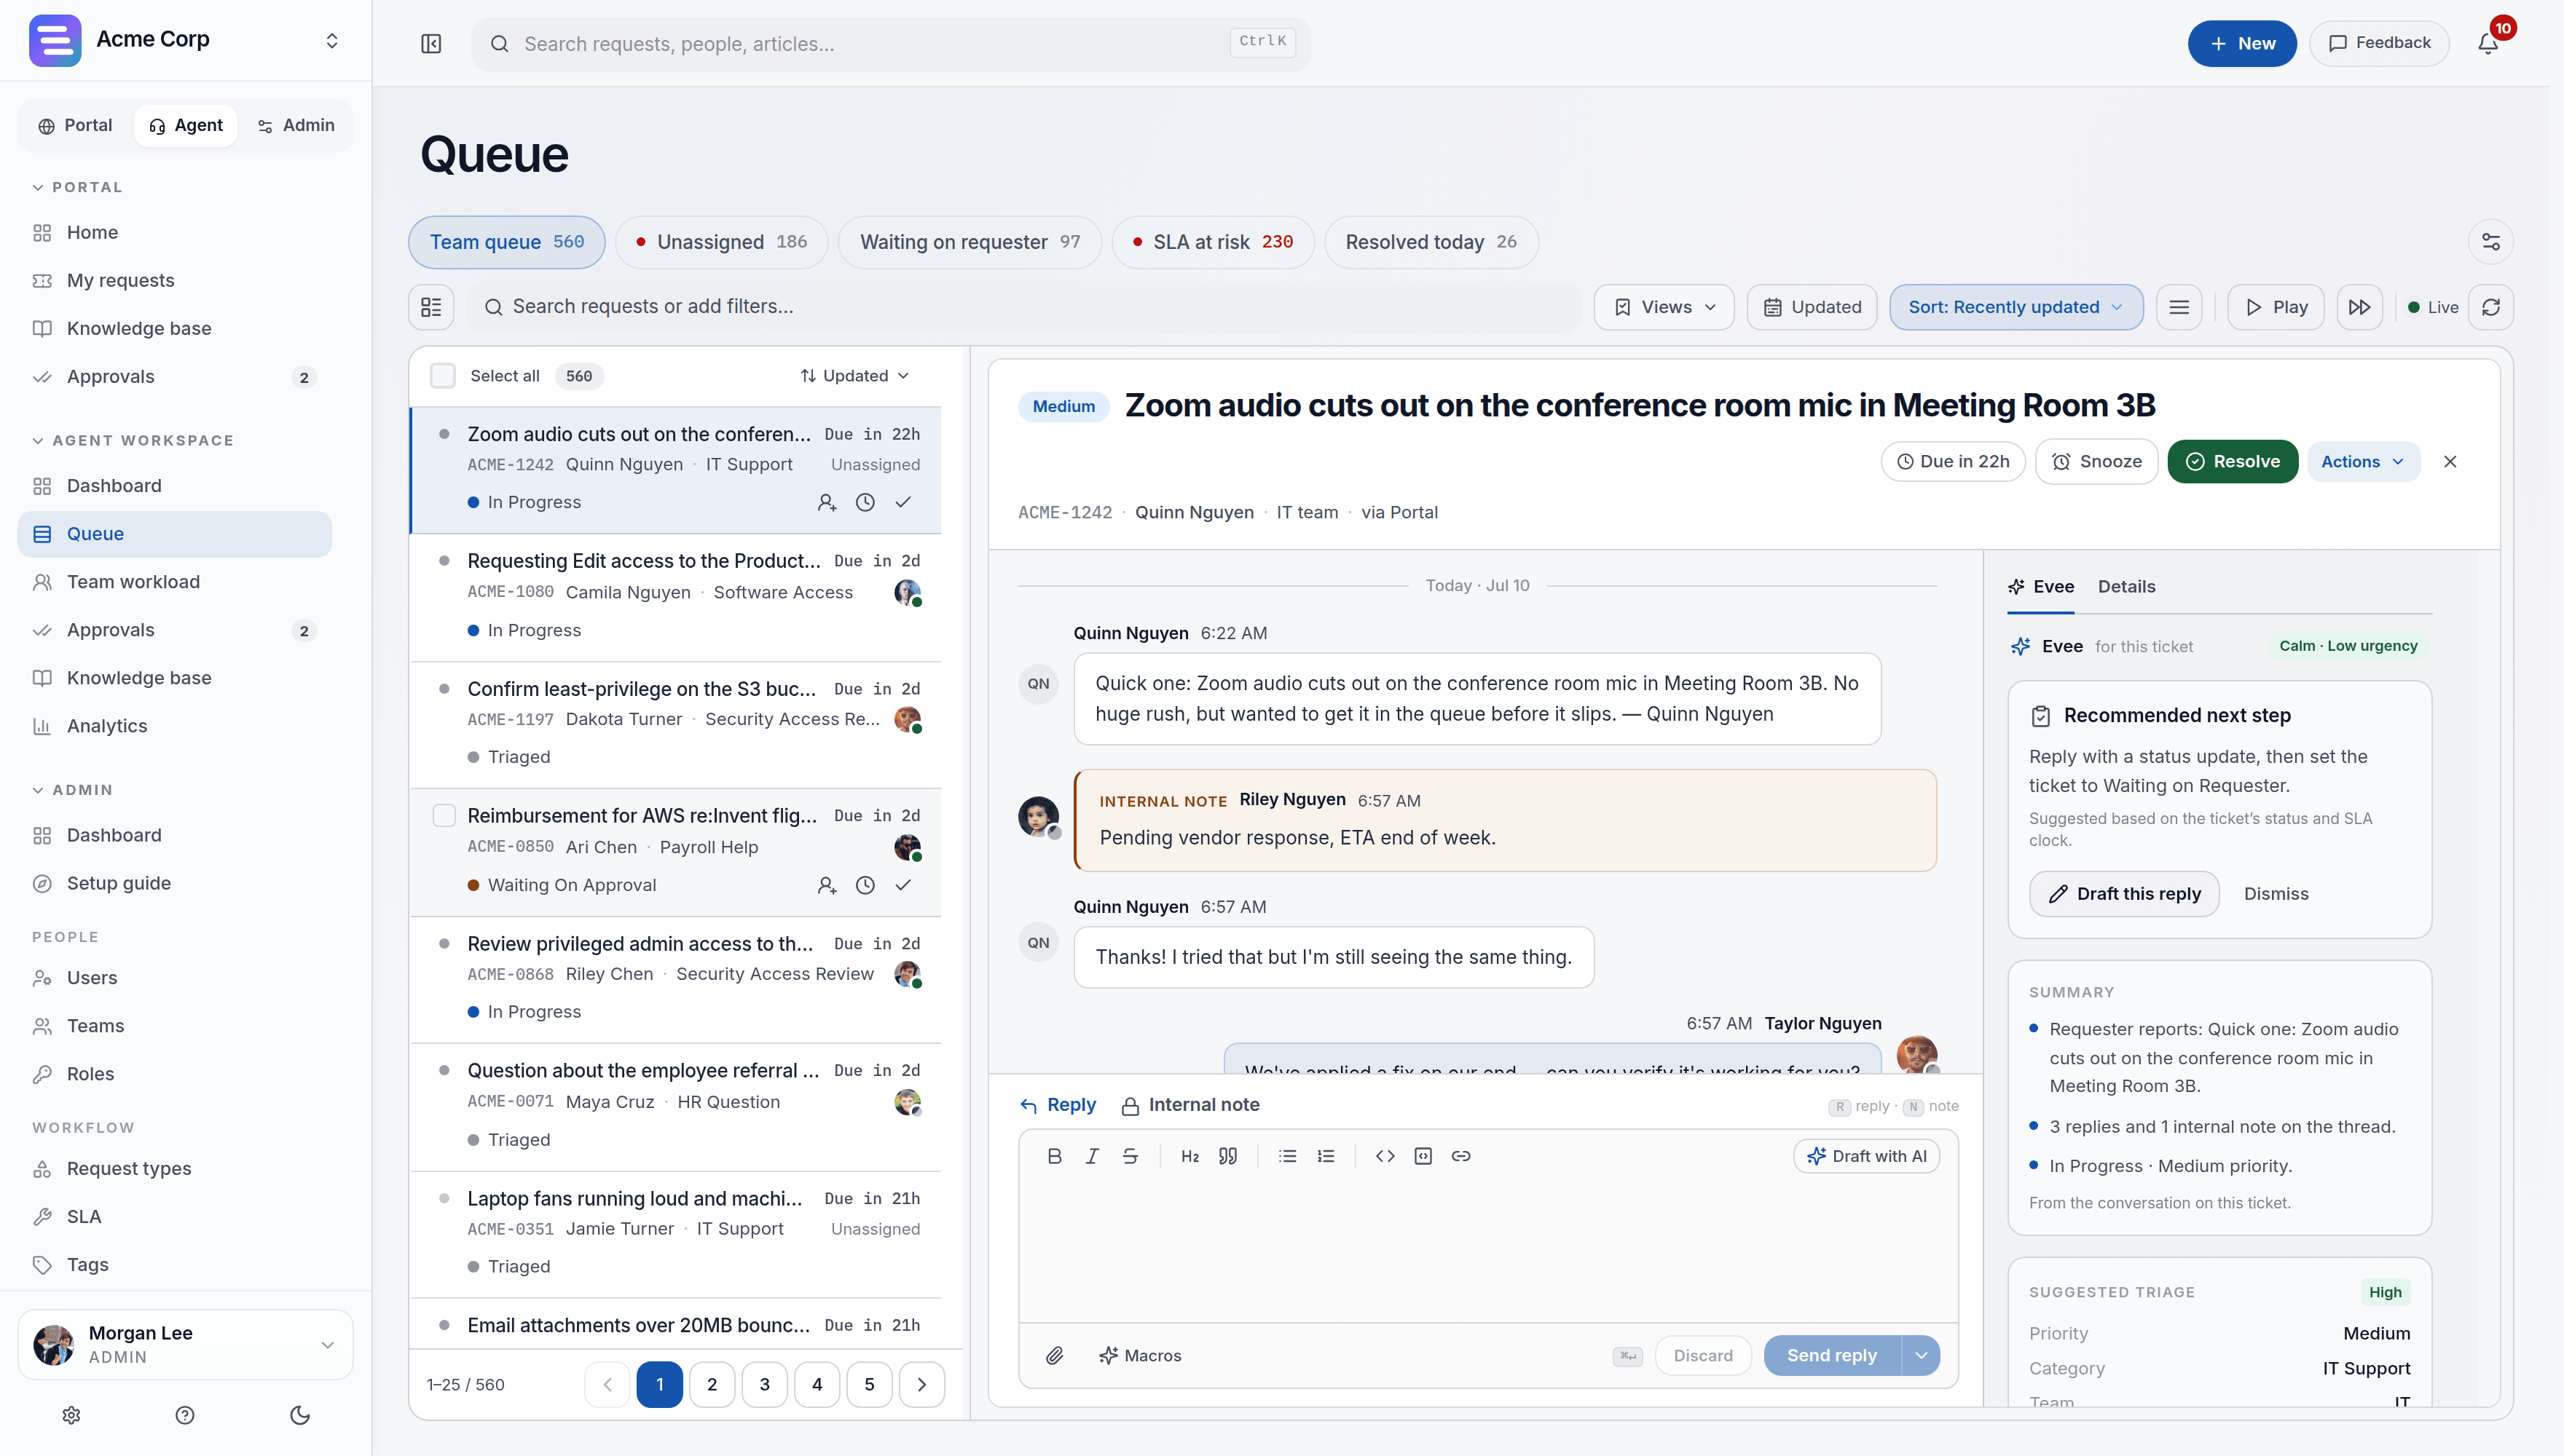The width and height of the screenshot is (2564, 1456).
Task: Open the Views dropdown
Action: [x=1664, y=307]
